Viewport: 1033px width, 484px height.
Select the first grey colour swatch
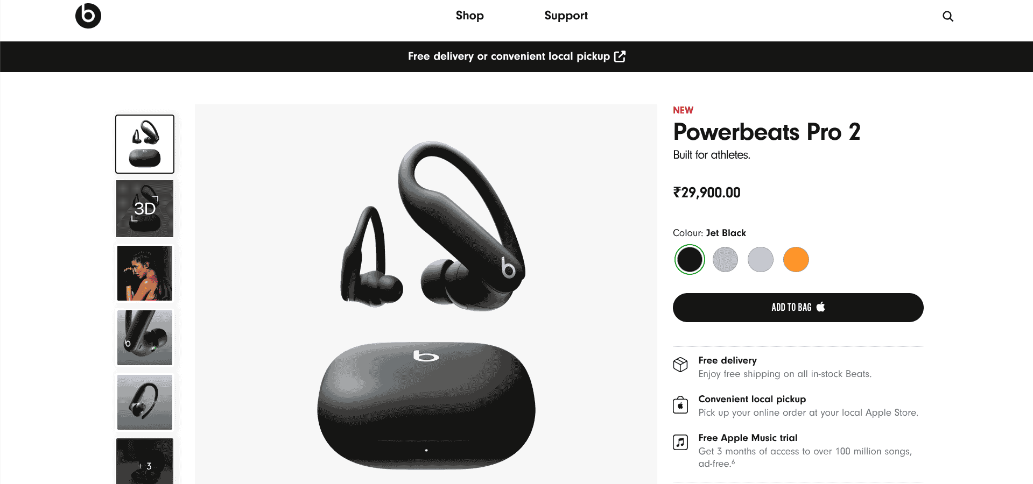(x=725, y=260)
